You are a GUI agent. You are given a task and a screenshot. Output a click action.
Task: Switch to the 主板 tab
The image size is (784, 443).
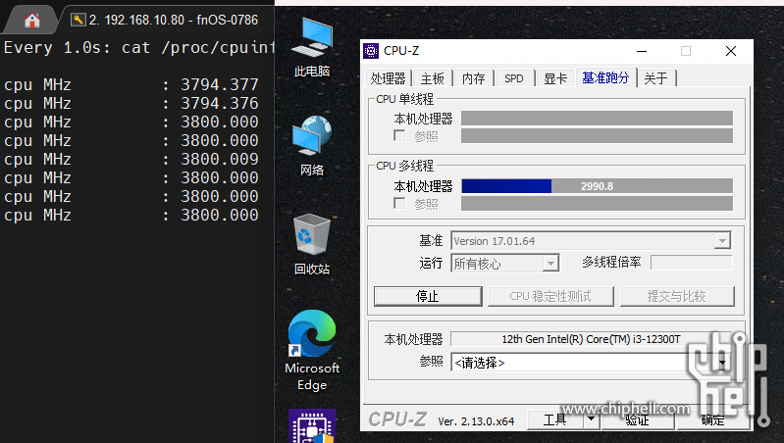432,78
